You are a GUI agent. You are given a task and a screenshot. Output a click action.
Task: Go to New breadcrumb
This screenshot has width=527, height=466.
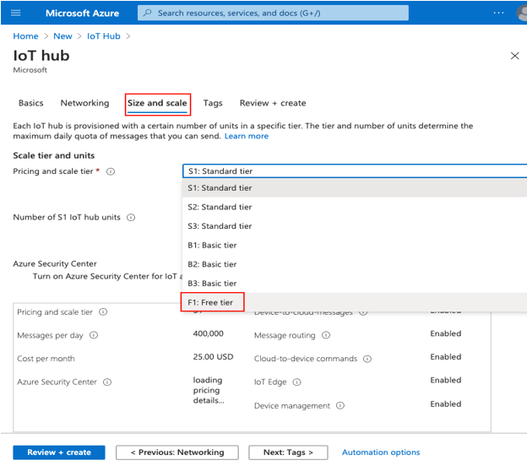click(62, 36)
